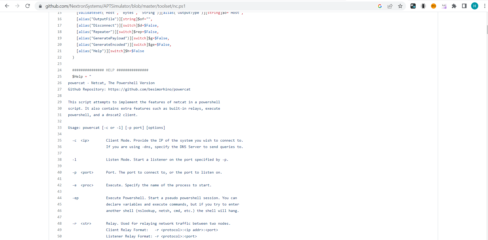Toggle the browser side panel

(x=464, y=6)
